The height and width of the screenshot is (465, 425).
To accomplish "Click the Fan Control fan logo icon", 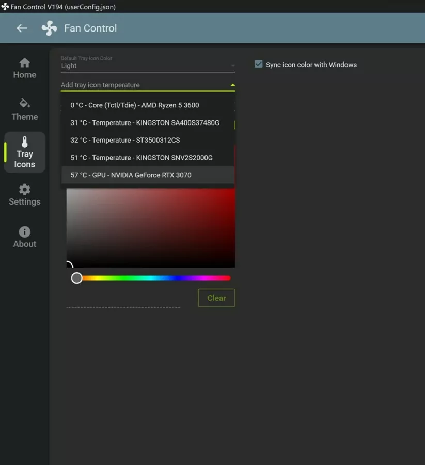I will click(49, 28).
